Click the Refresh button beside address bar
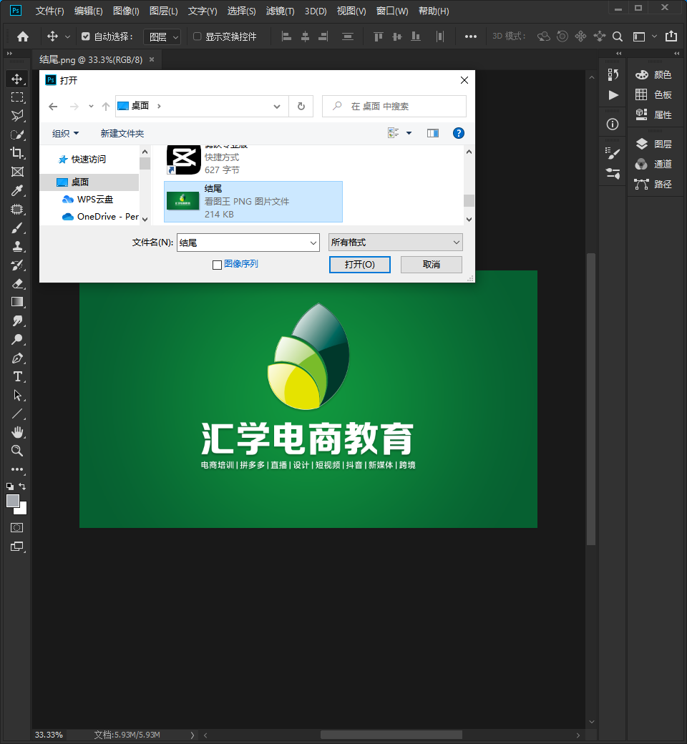Screen dimensions: 687x744 (x=301, y=107)
